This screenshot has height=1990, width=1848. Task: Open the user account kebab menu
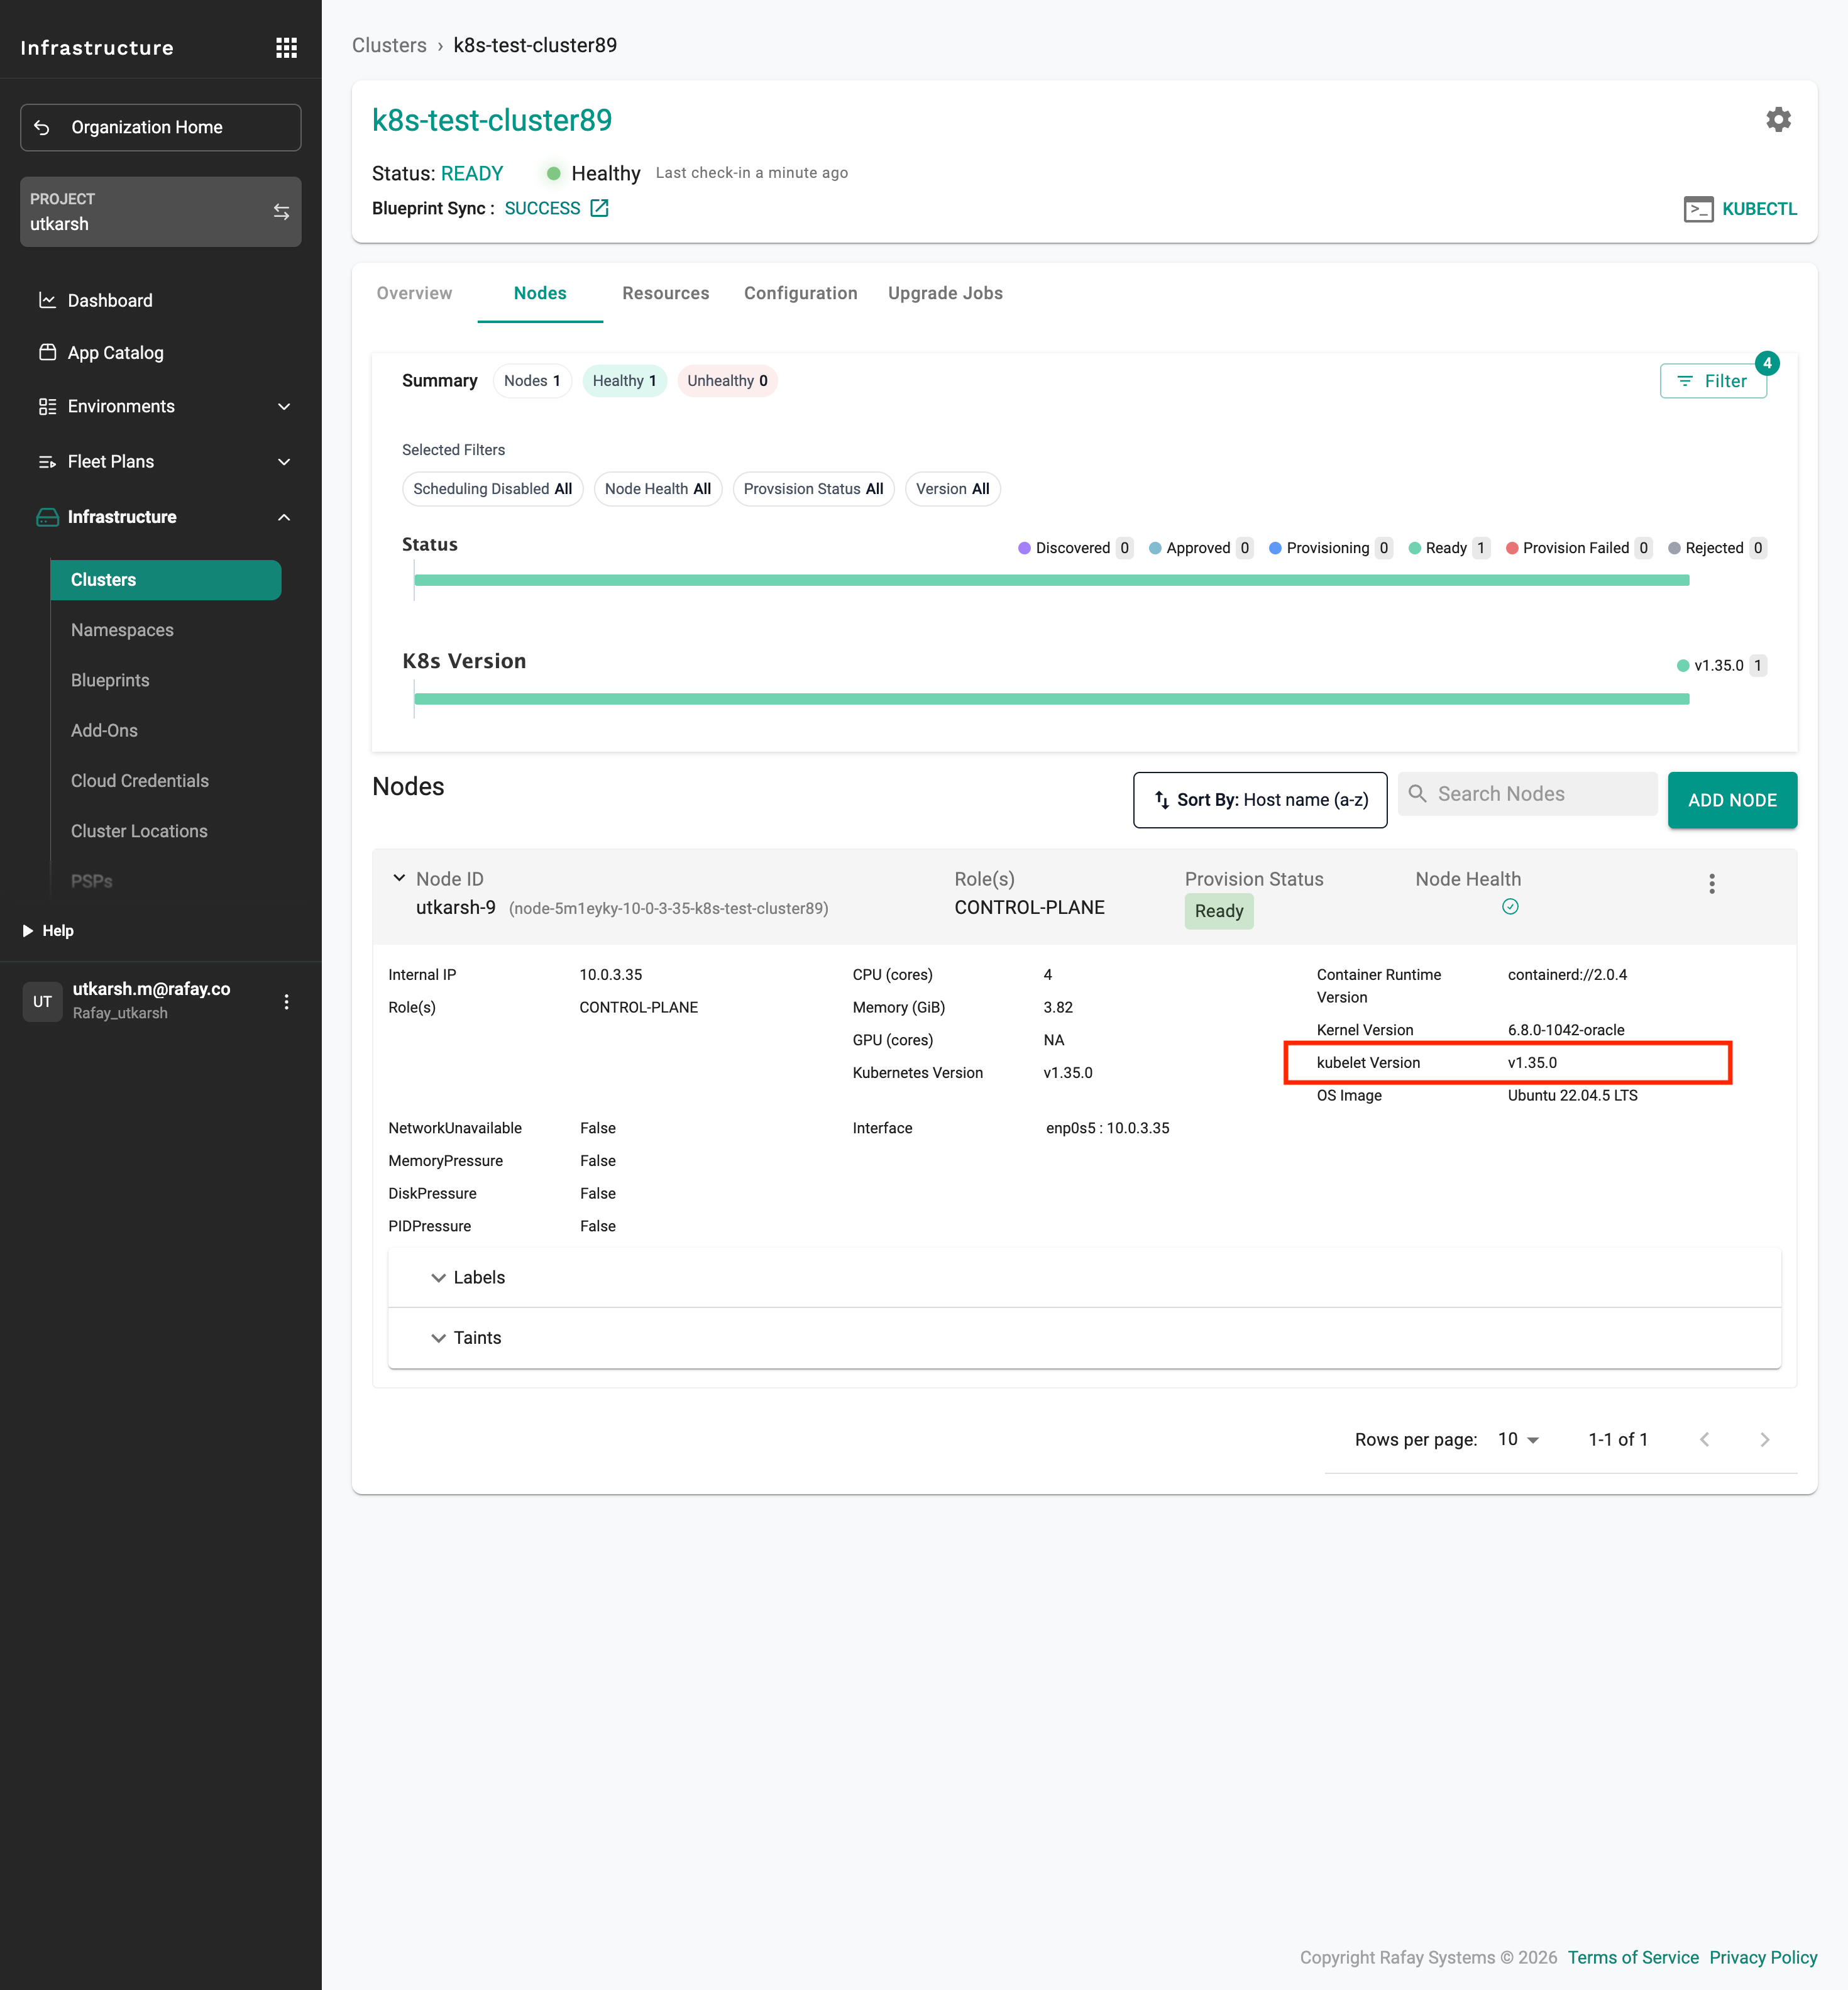pyautogui.click(x=286, y=1001)
